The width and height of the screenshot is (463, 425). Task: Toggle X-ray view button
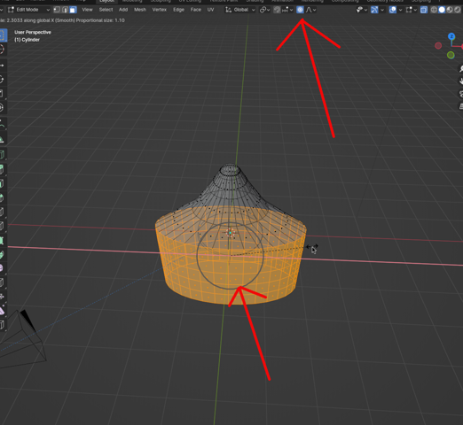click(x=424, y=10)
